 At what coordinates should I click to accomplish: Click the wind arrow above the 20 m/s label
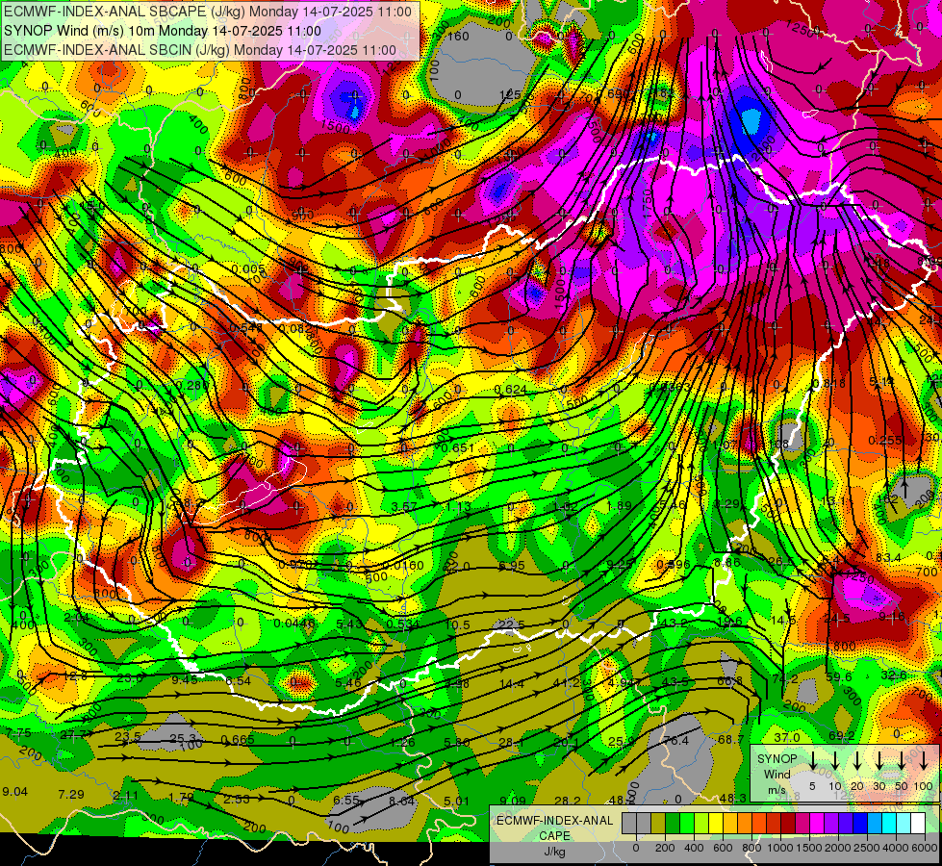(x=857, y=761)
